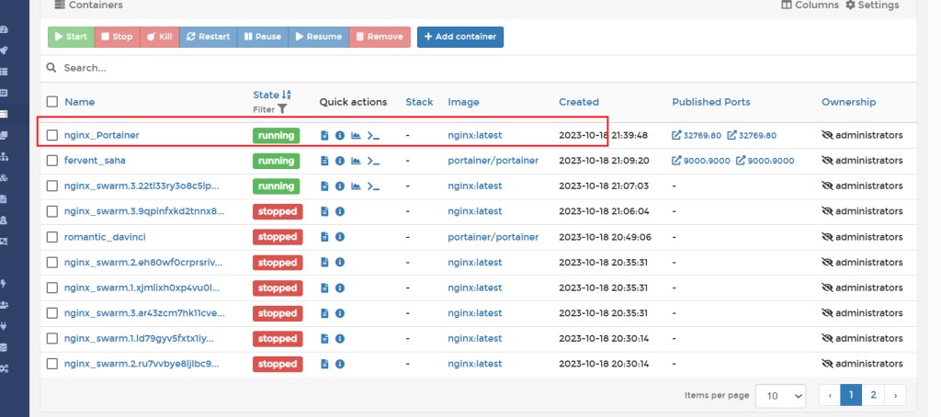Click inspect info icon for fervent_saha
Screen dimensions: 941x417
[339, 161]
